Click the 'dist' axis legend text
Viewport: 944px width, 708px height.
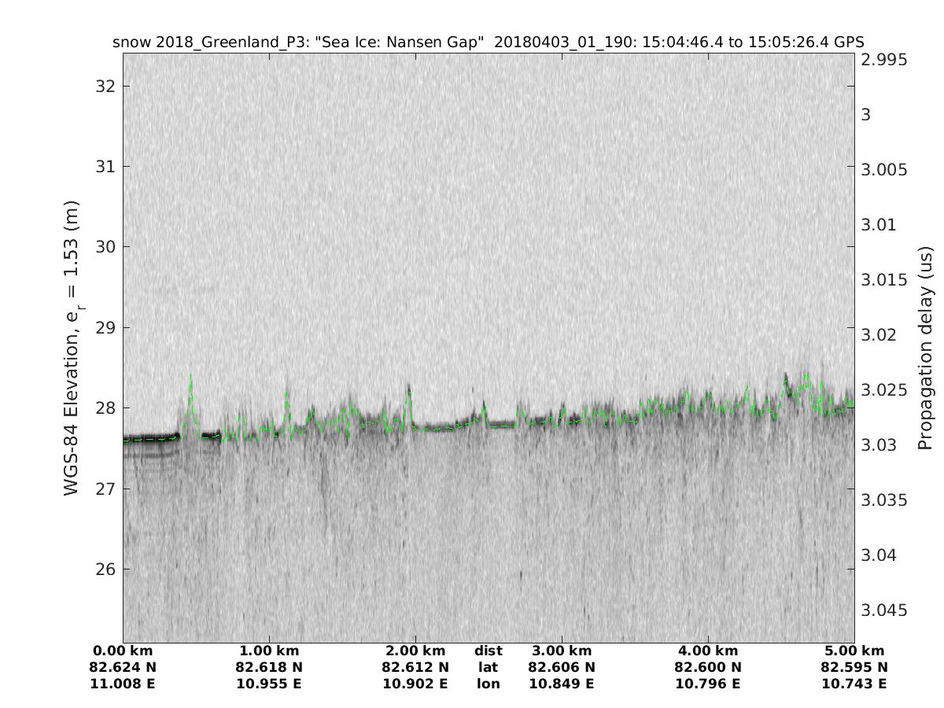pyautogui.click(x=489, y=651)
